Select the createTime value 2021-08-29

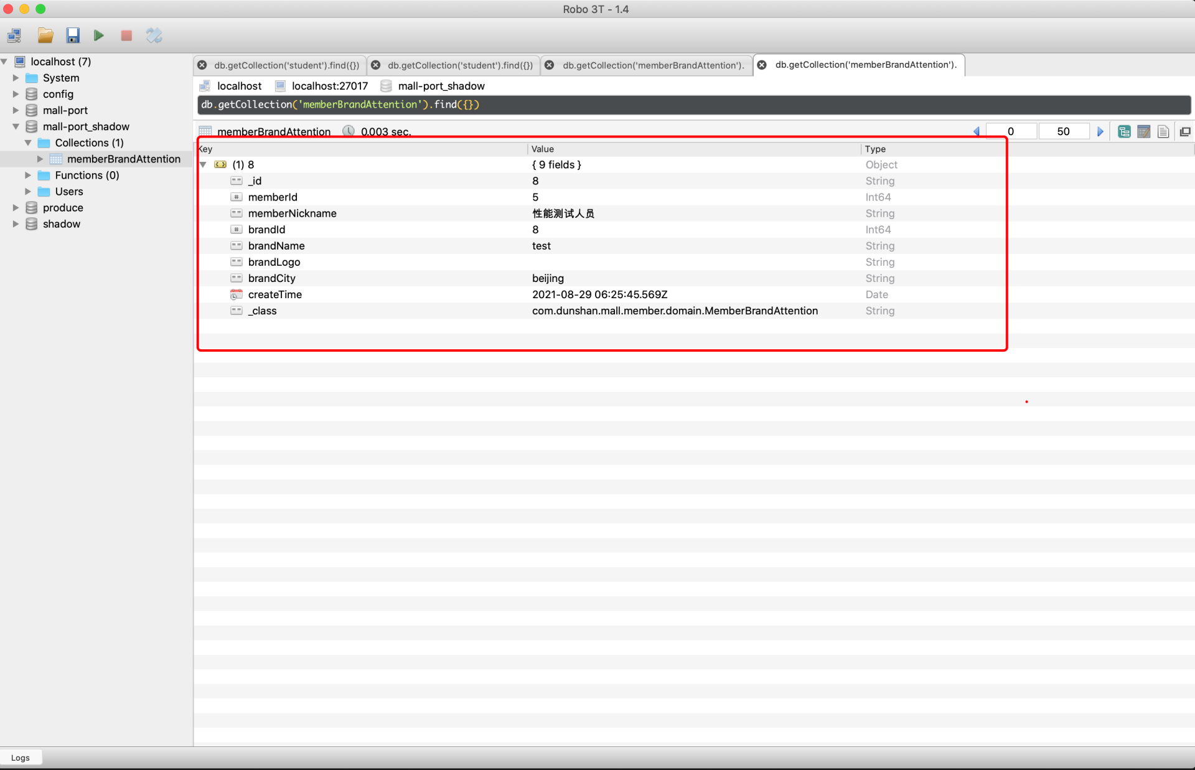coord(599,294)
